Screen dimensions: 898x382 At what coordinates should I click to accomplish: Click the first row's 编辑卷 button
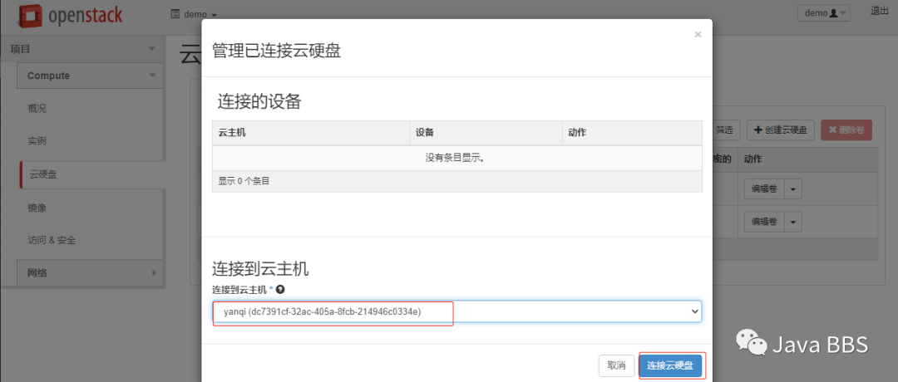(765, 189)
